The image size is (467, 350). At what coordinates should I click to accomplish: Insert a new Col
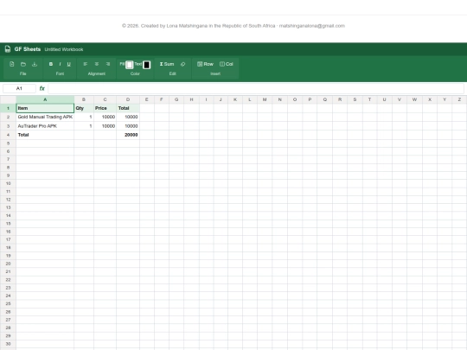tap(227, 64)
